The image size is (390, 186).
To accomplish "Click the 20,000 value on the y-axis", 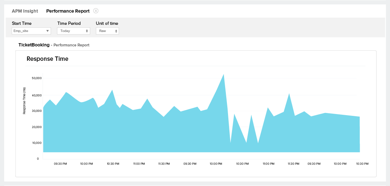I will (x=37, y=127).
